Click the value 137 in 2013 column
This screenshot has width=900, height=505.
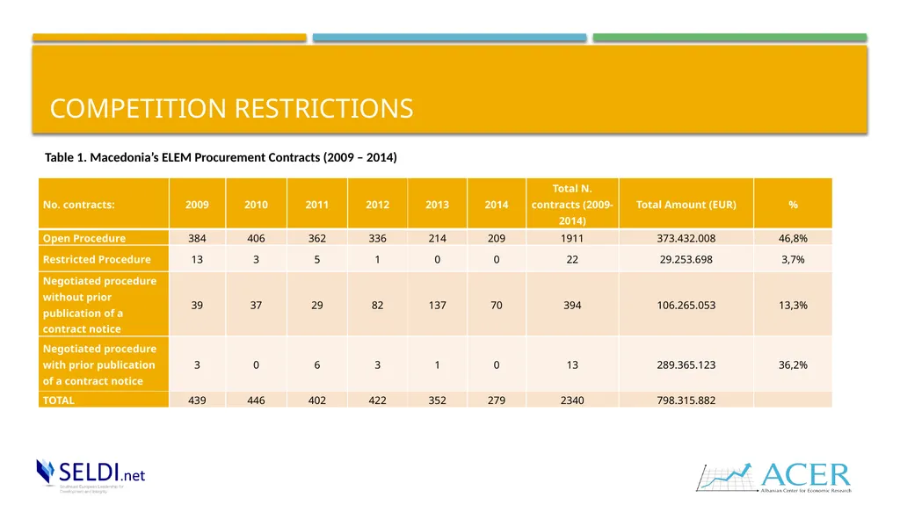[x=438, y=306]
